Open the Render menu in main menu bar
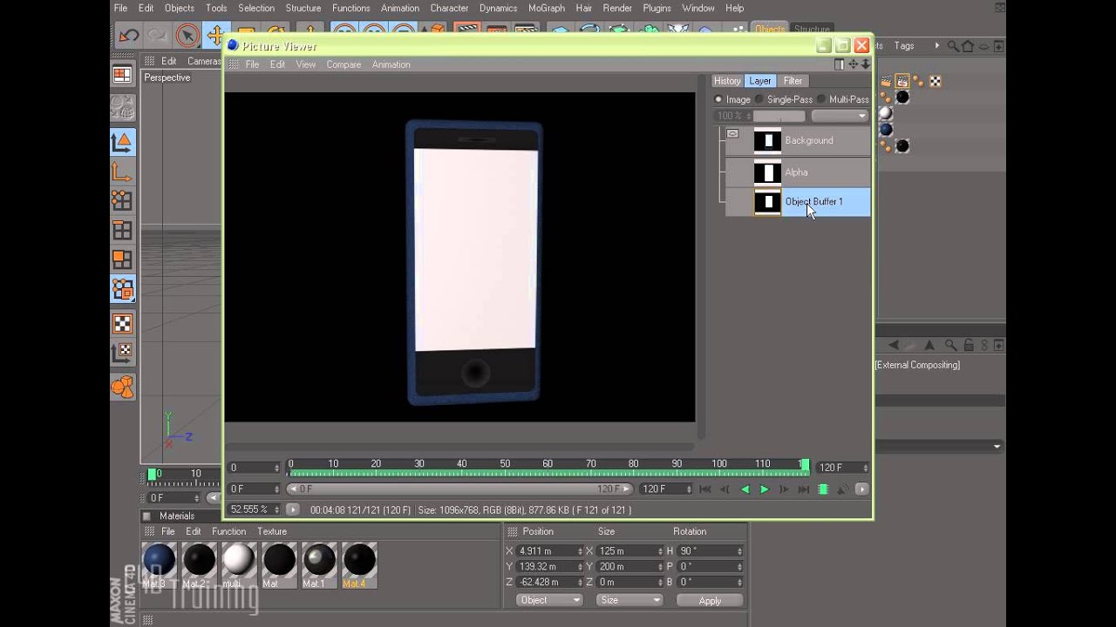 coord(617,8)
